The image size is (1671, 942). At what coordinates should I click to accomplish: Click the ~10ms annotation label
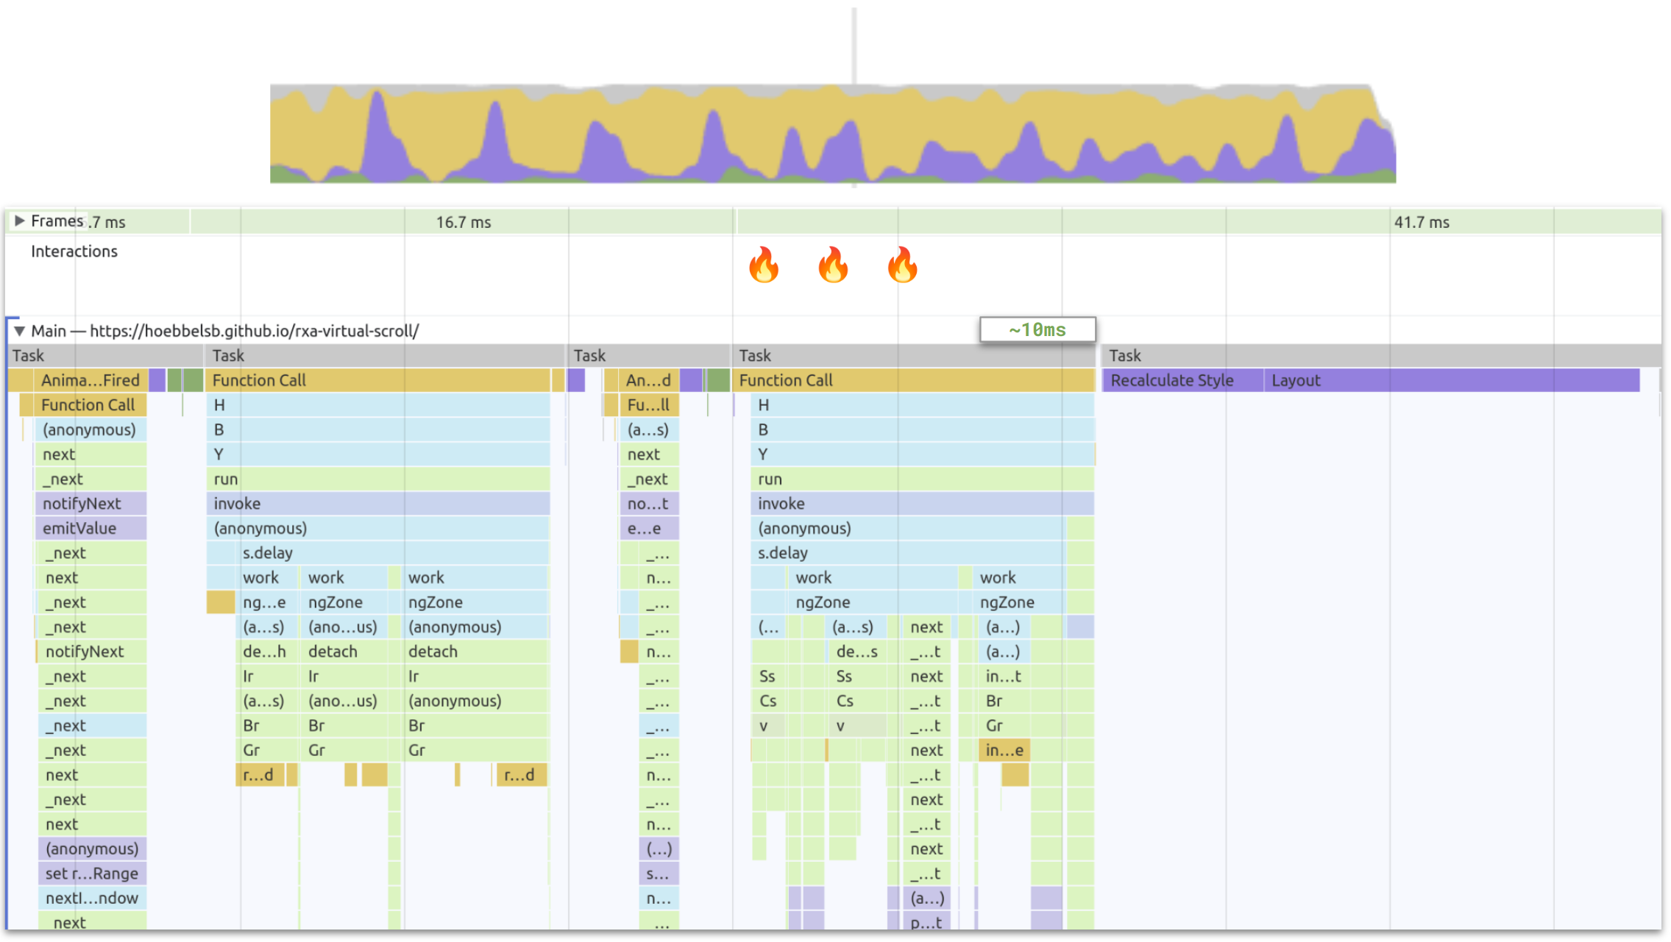(1037, 329)
